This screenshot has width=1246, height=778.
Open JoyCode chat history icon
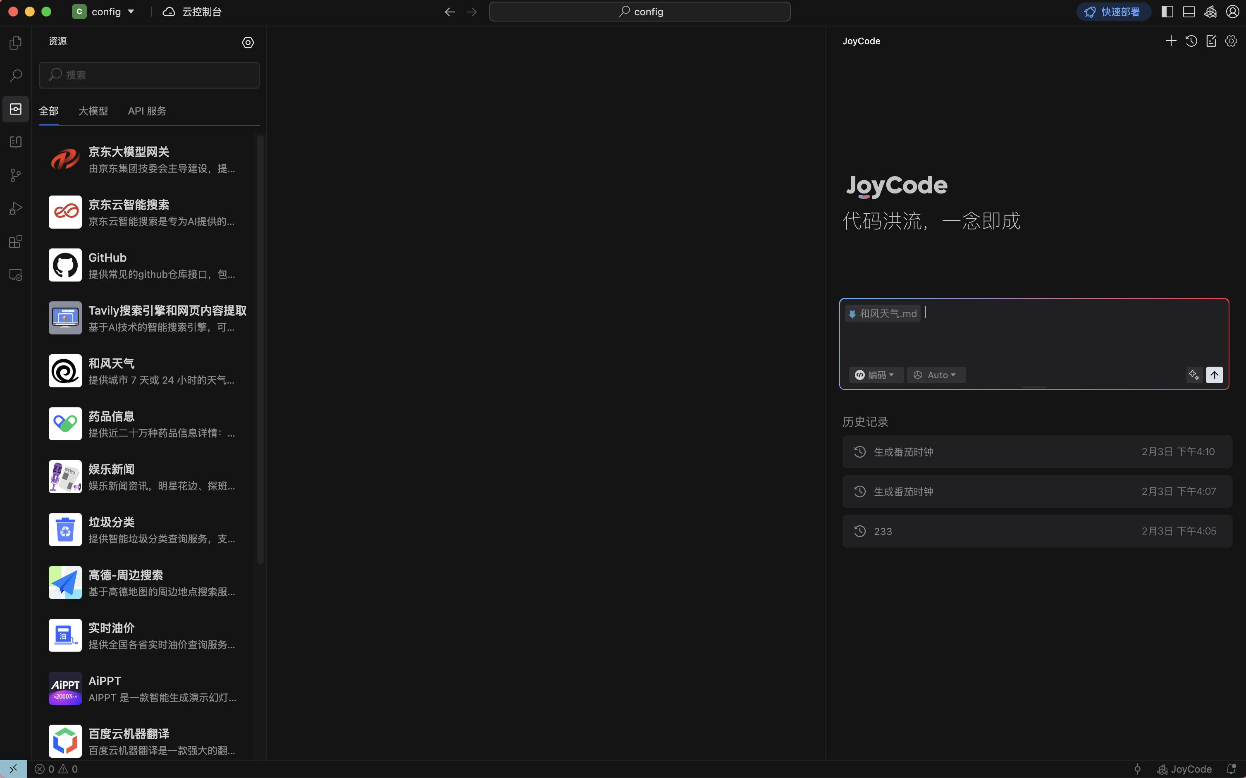1191,41
